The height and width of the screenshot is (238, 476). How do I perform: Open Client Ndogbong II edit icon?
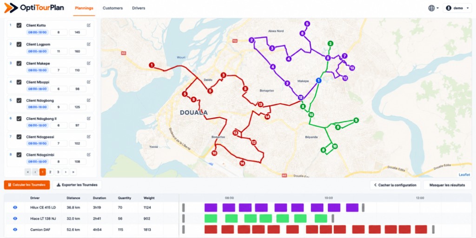(x=89, y=119)
